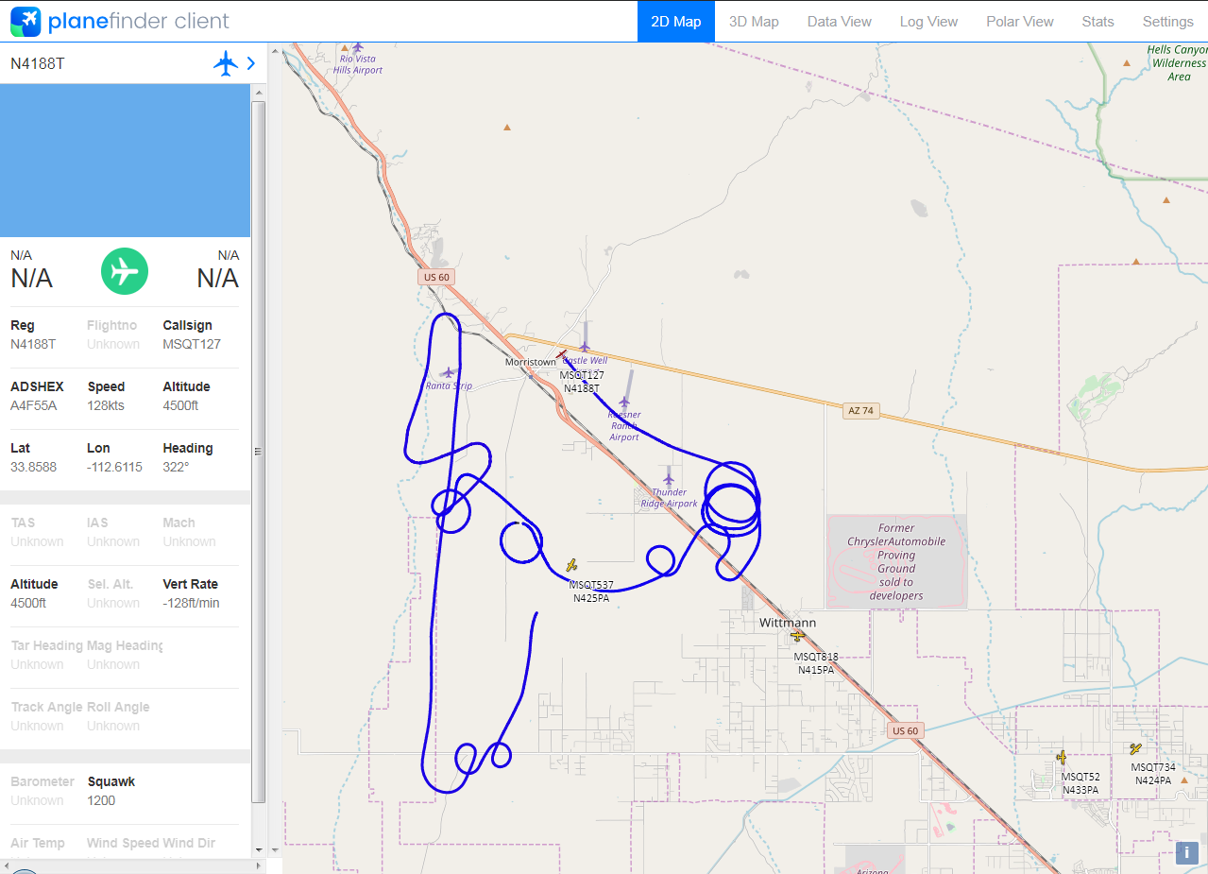Screen dimensions: 1208x874
Task: Switch to the 2D Map tab
Action: 676,21
